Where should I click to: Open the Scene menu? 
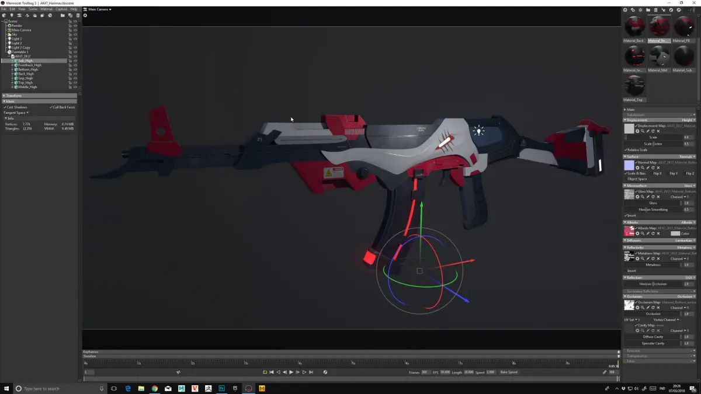click(x=33, y=9)
